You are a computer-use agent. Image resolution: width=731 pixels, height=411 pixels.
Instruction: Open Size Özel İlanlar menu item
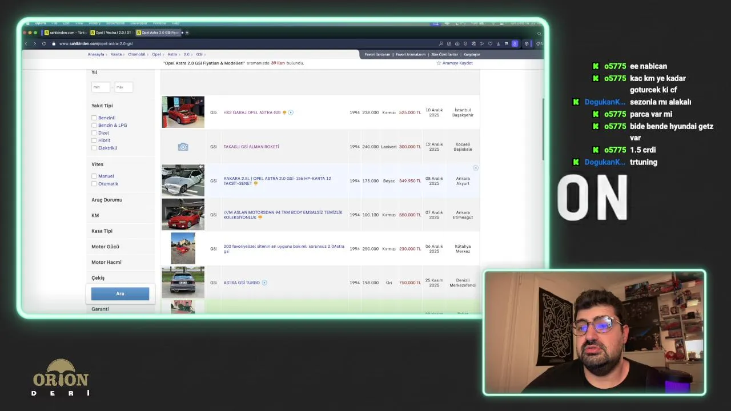pyautogui.click(x=444, y=54)
